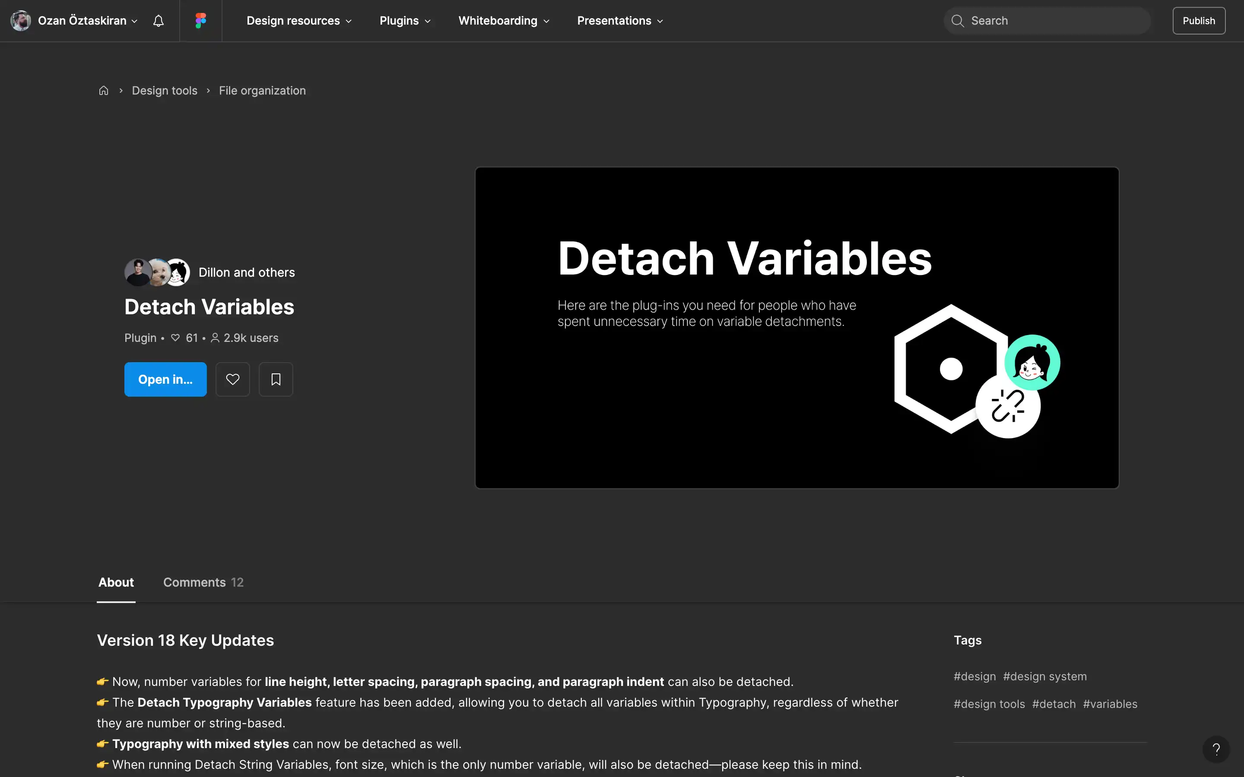The image size is (1244, 777).
Task: Open the Plugins dropdown menu
Action: tap(405, 21)
